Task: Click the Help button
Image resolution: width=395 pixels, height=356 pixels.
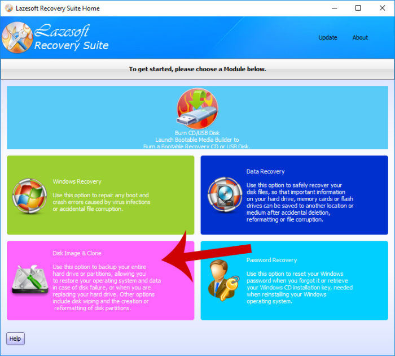Action: pyautogui.click(x=15, y=338)
